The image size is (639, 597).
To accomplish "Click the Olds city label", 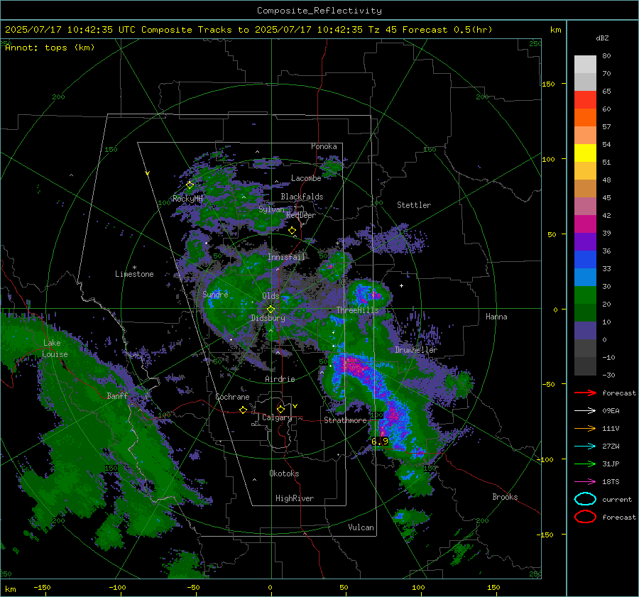I will coord(271,296).
